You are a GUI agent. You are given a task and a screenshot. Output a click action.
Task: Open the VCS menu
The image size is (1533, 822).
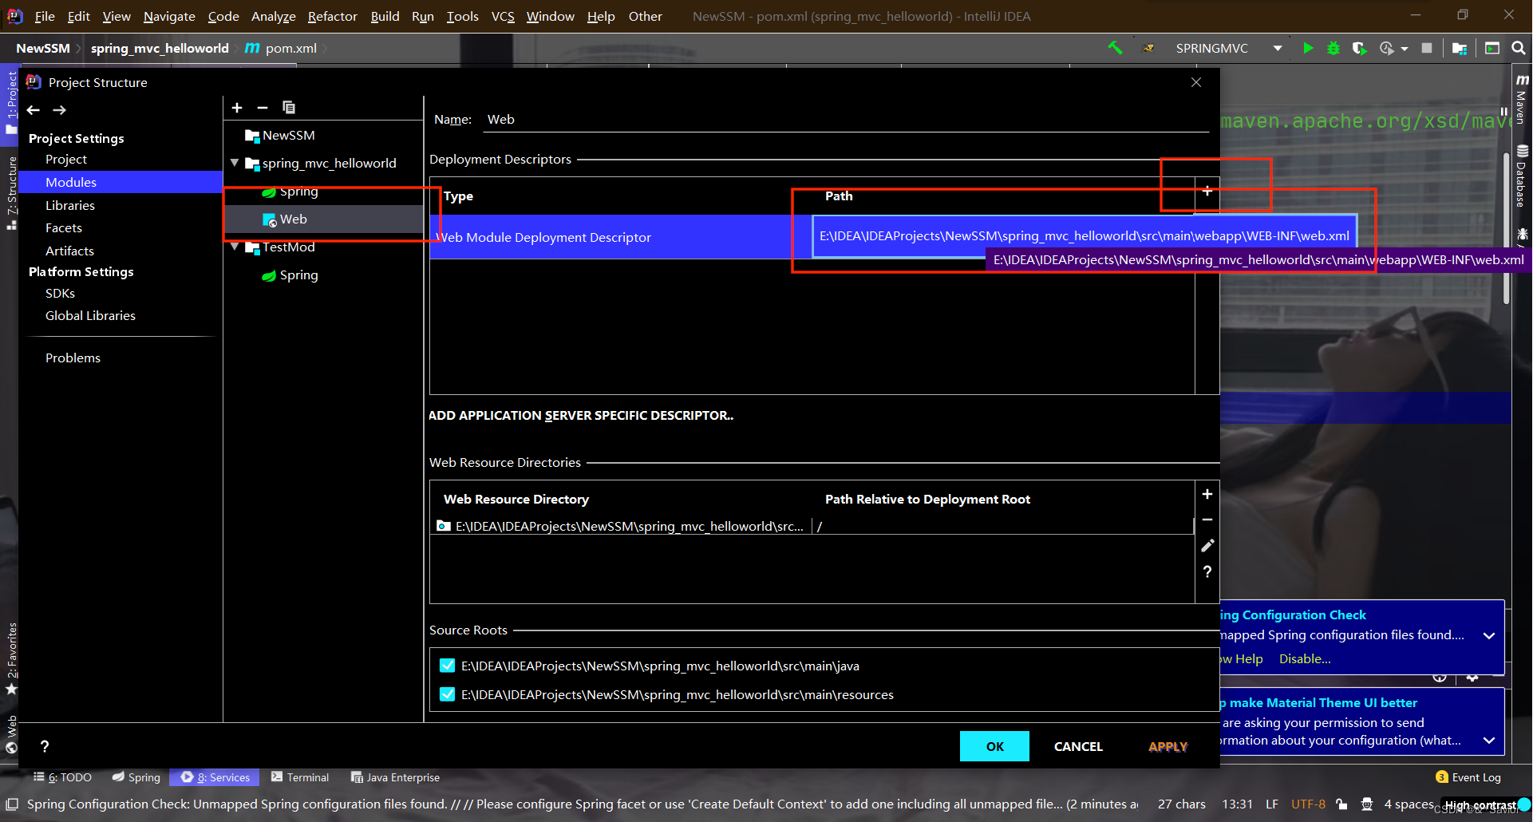[503, 16]
